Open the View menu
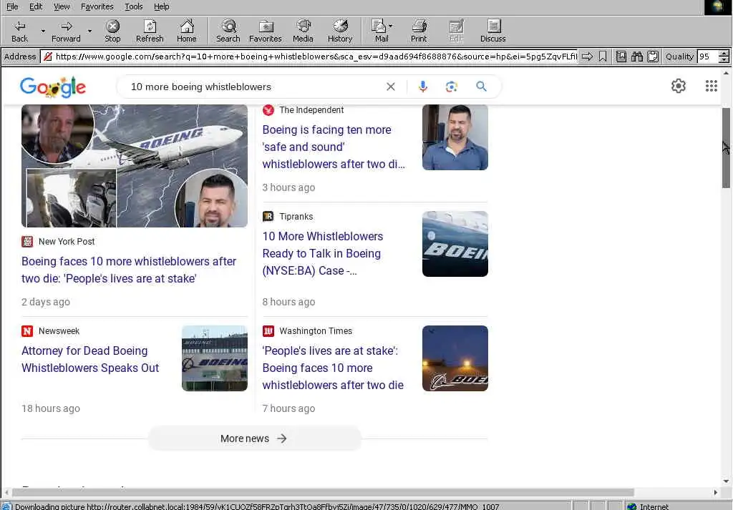 pyautogui.click(x=62, y=6)
